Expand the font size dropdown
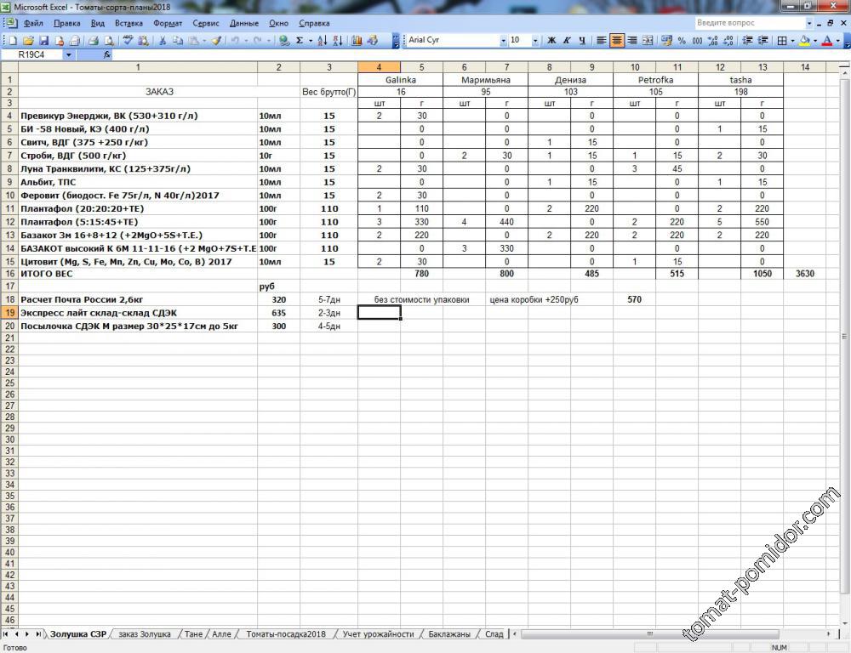The width and height of the screenshot is (851, 653). coord(535,40)
